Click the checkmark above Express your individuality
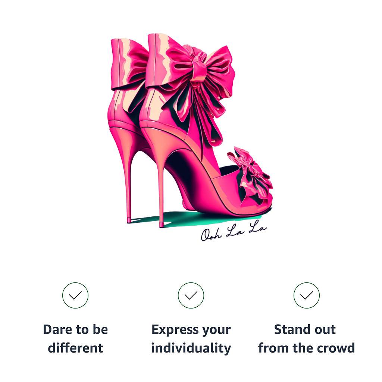This screenshot has width=382, height=382. [x=191, y=295]
